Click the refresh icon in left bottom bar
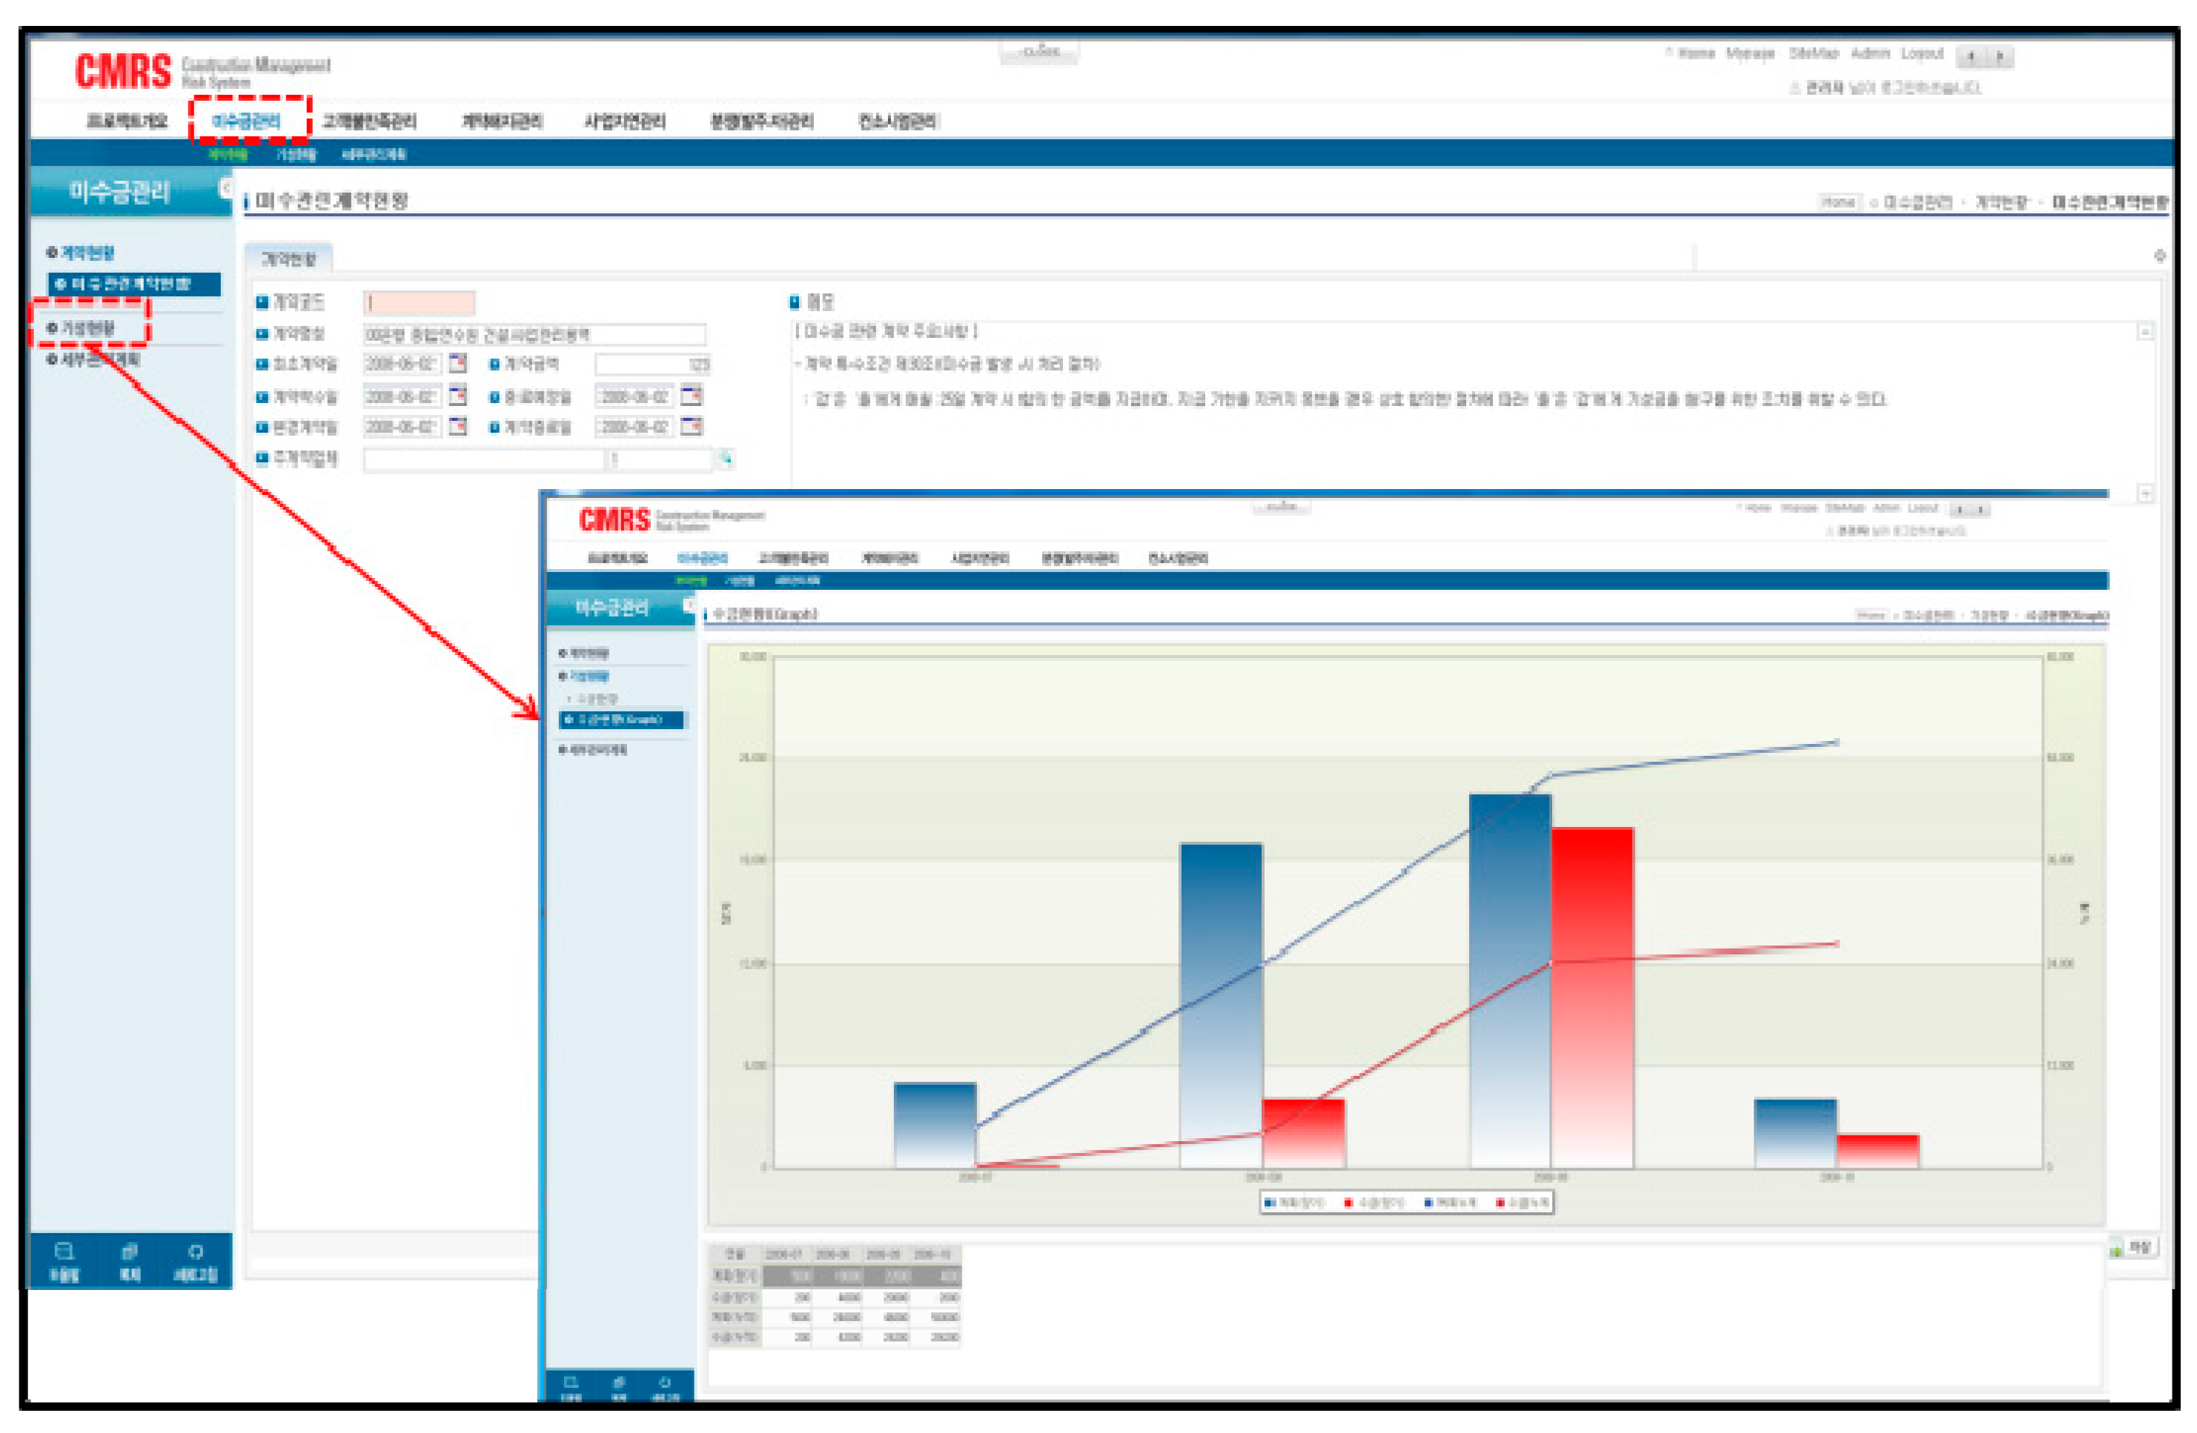Image resolution: width=2197 pixels, height=1433 pixels. pos(195,1252)
